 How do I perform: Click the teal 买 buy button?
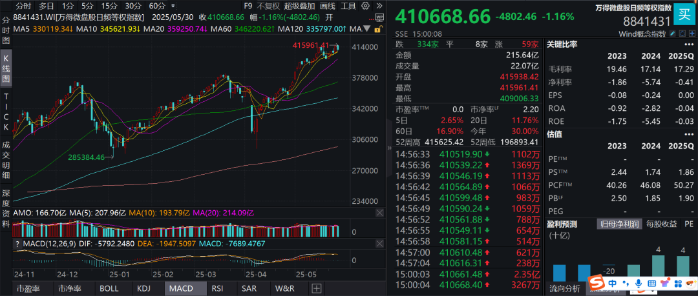click(x=683, y=14)
